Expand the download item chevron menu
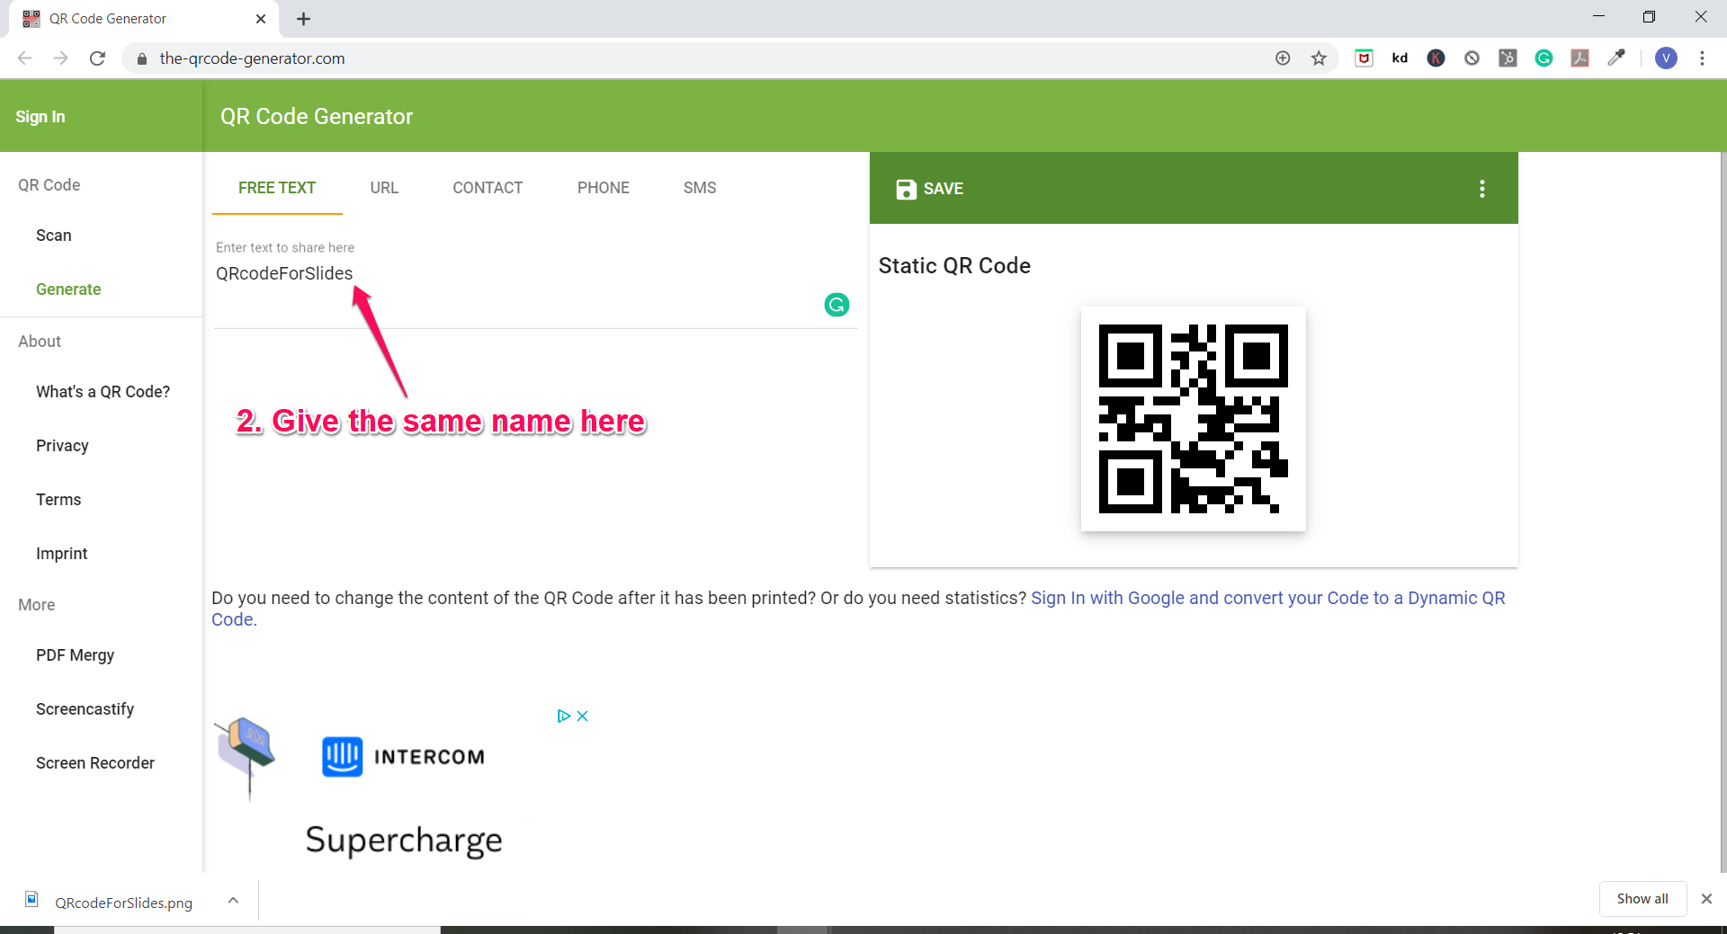Image resolution: width=1727 pixels, height=934 pixels. tap(233, 900)
